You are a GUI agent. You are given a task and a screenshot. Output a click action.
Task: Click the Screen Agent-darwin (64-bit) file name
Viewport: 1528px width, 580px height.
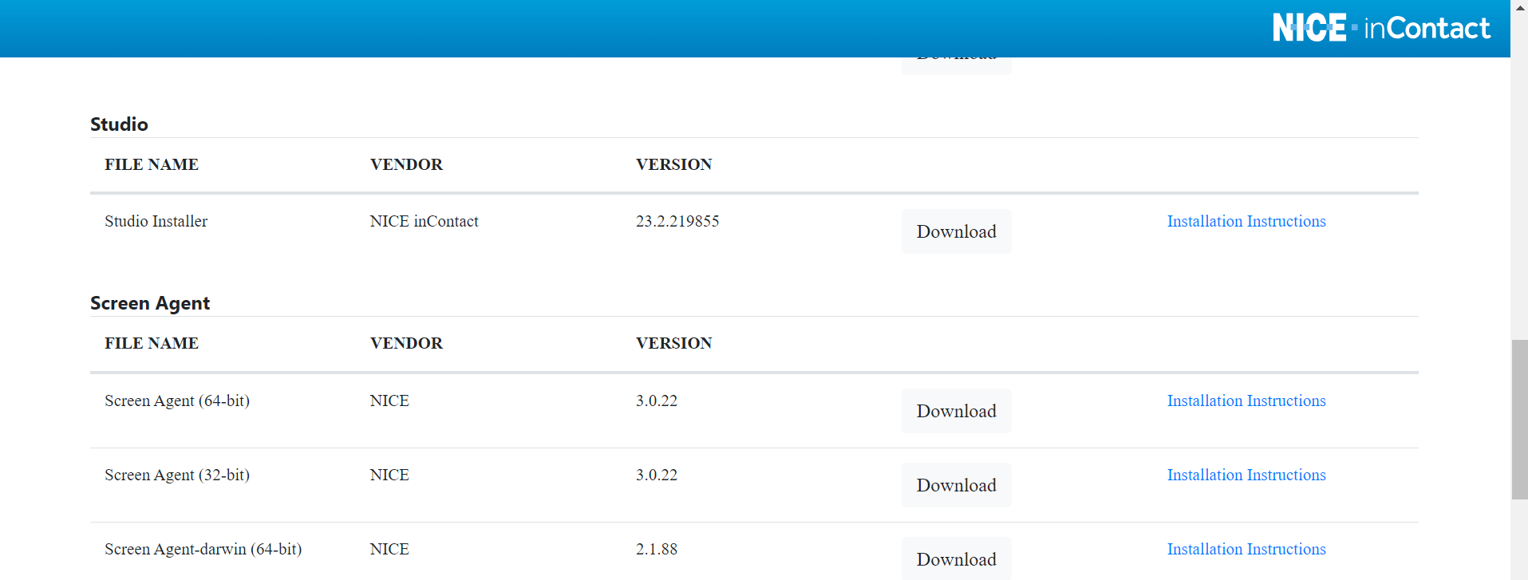(x=203, y=549)
